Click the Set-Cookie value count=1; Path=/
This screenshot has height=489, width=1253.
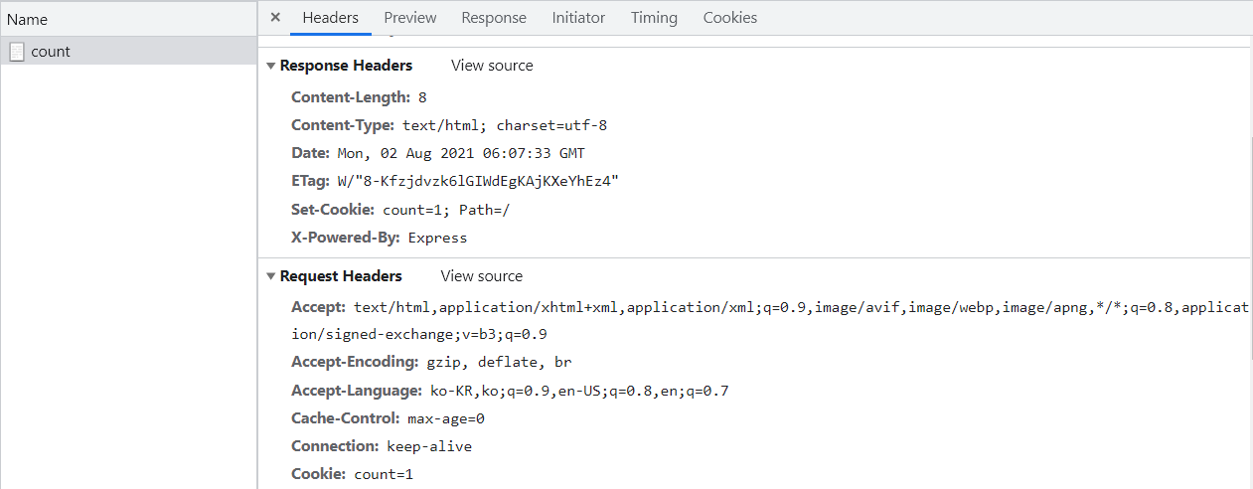coord(446,211)
